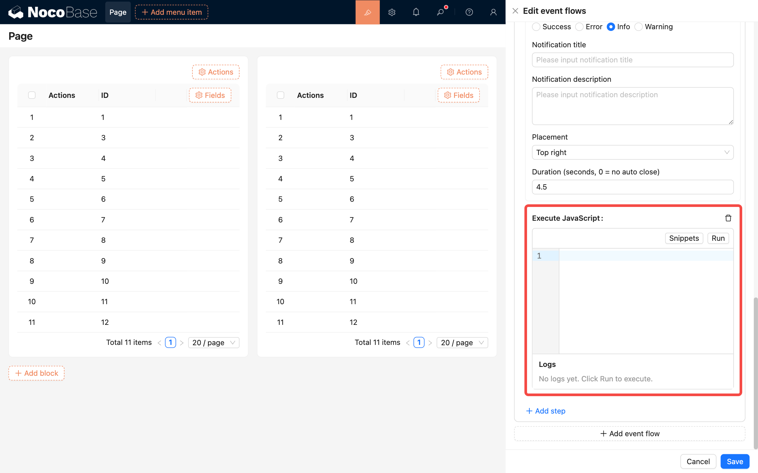Open the notifications bell
758x473 pixels.
(416, 12)
